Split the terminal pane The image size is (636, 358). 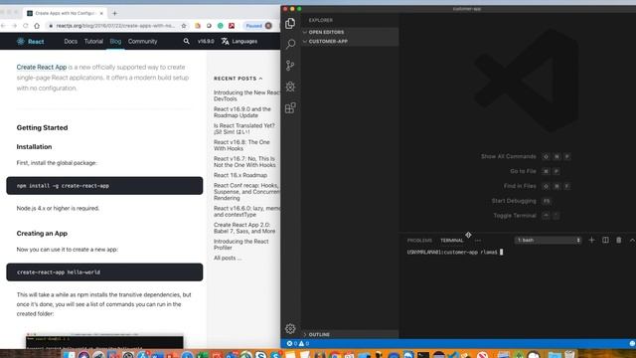tap(605, 240)
